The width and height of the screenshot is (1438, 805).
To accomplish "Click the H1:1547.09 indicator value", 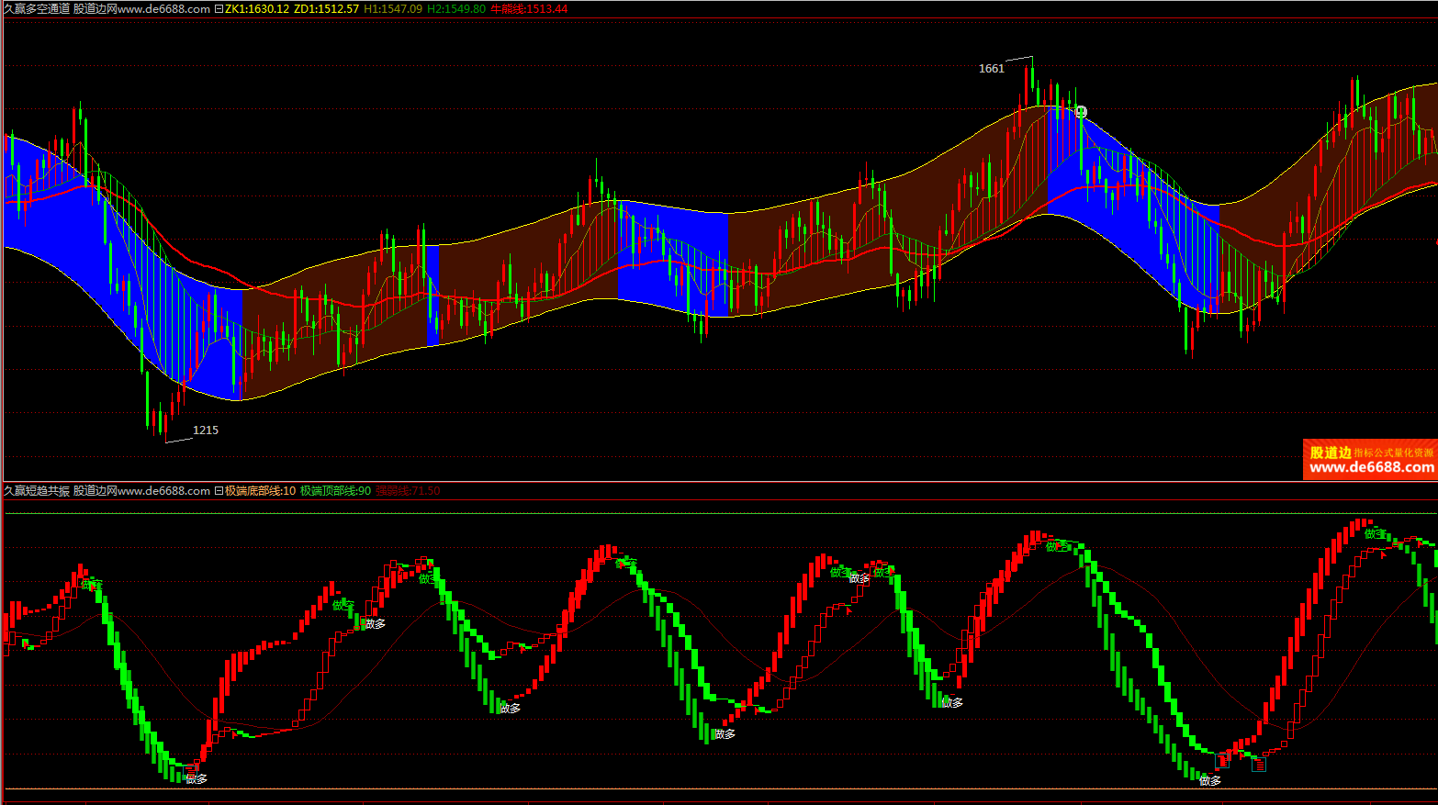I will click(393, 9).
